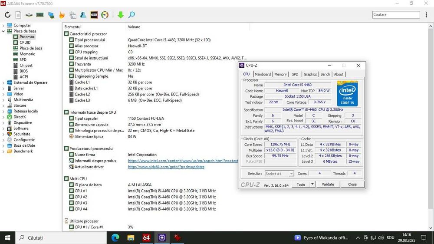The image size is (434, 244).
Task: Open the Graphics tab in CPU-Z
Action: [310, 74]
